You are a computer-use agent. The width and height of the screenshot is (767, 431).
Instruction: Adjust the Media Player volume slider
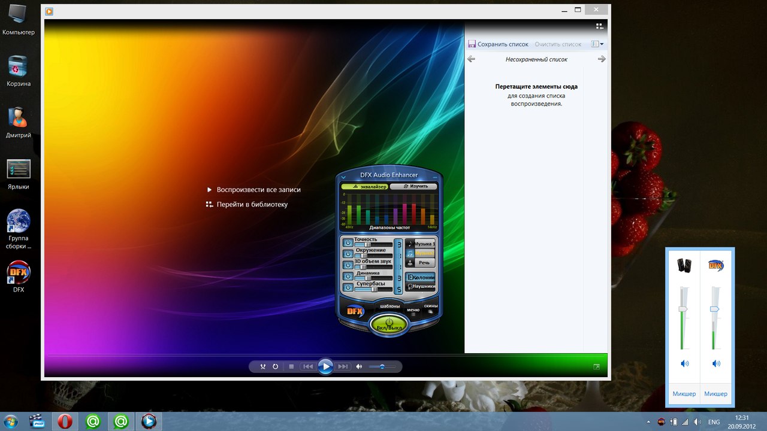[x=382, y=366]
